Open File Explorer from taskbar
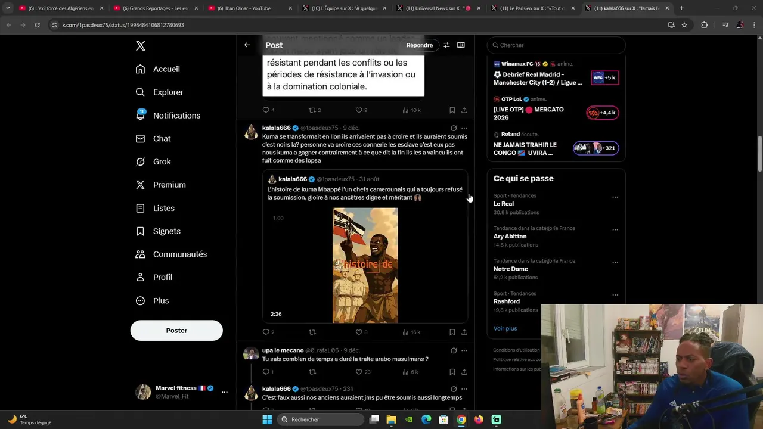 (x=392, y=419)
